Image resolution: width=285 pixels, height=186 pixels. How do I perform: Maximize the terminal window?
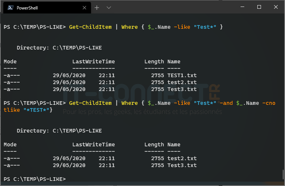[x=259, y=7]
